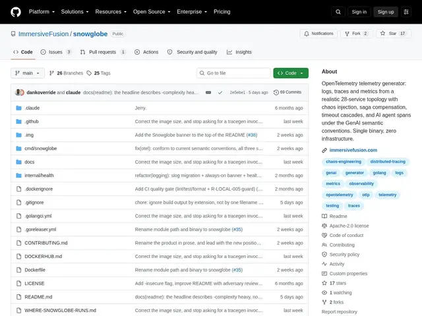Open the 69 Commits history link
This screenshot has height=316, width=422.
click(x=287, y=92)
